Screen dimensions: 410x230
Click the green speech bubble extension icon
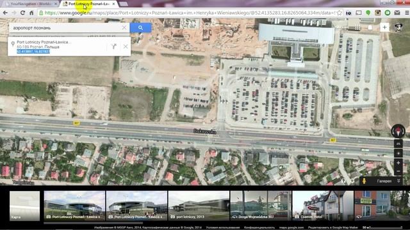[x=368, y=13]
